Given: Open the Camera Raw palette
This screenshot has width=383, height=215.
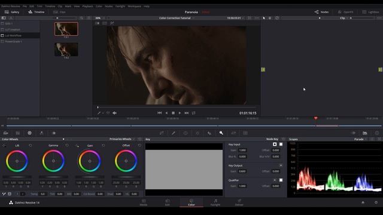Looking at the screenshot, I should pyautogui.click(x=5, y=133).
